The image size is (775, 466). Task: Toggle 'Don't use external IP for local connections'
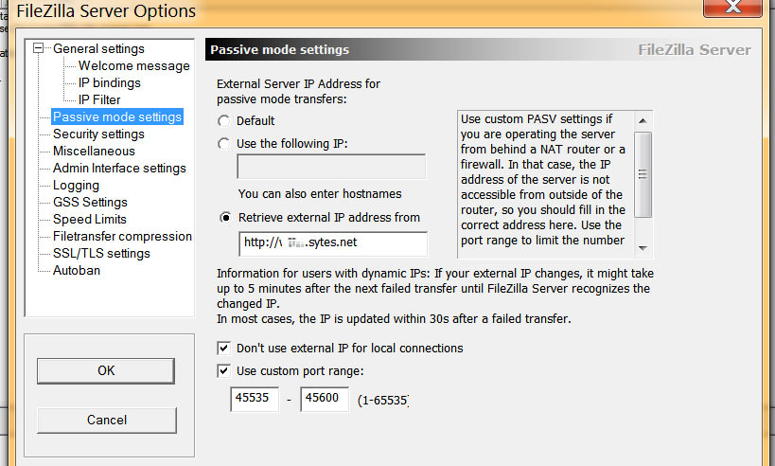(224, 349)
